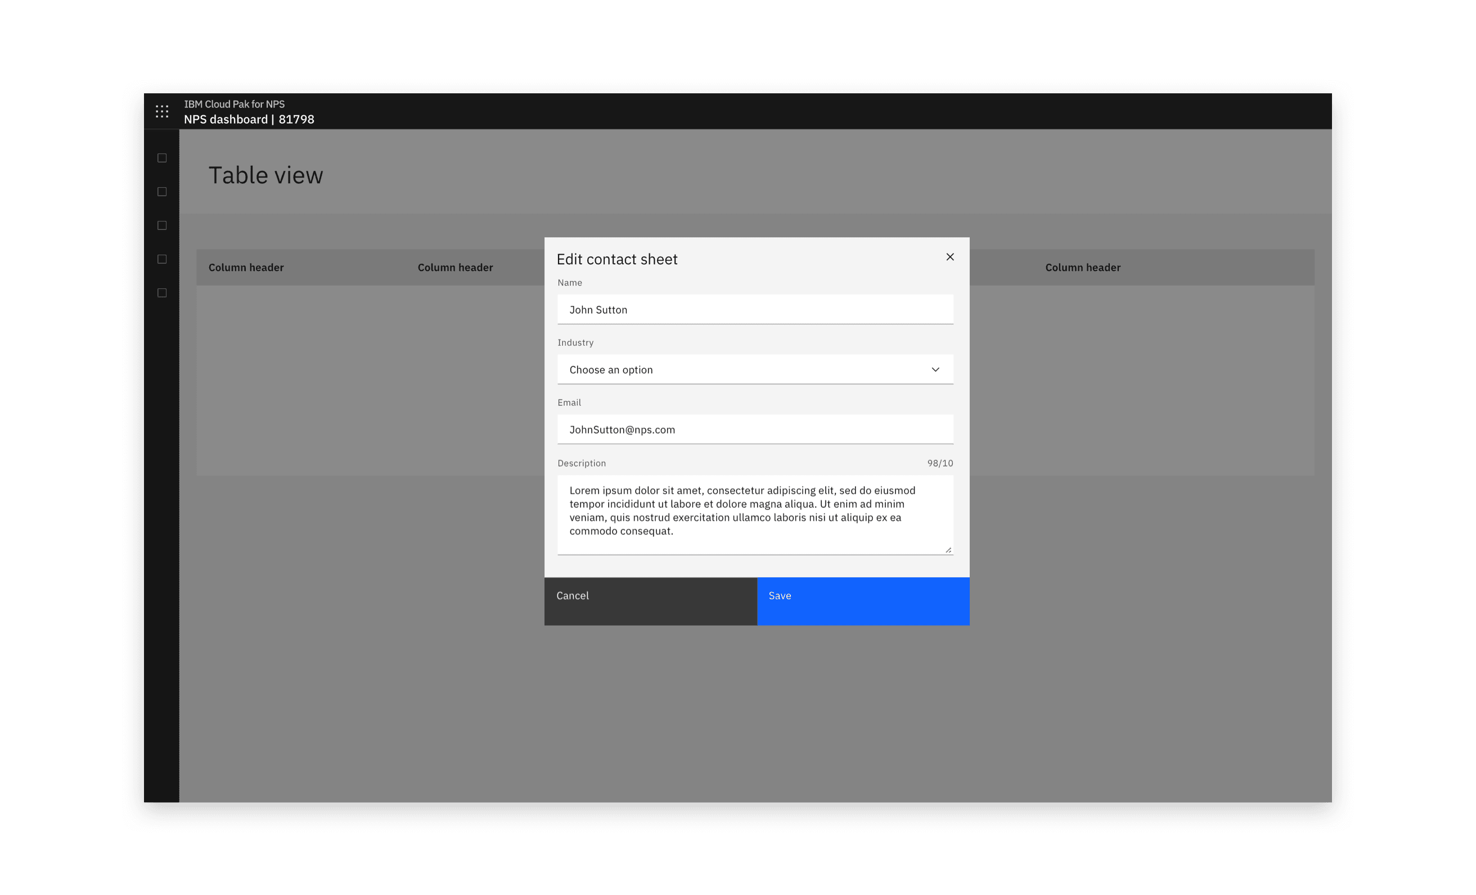Click the Table view page heading
The height and width of the screenshot is (895, 1476).
265,175
